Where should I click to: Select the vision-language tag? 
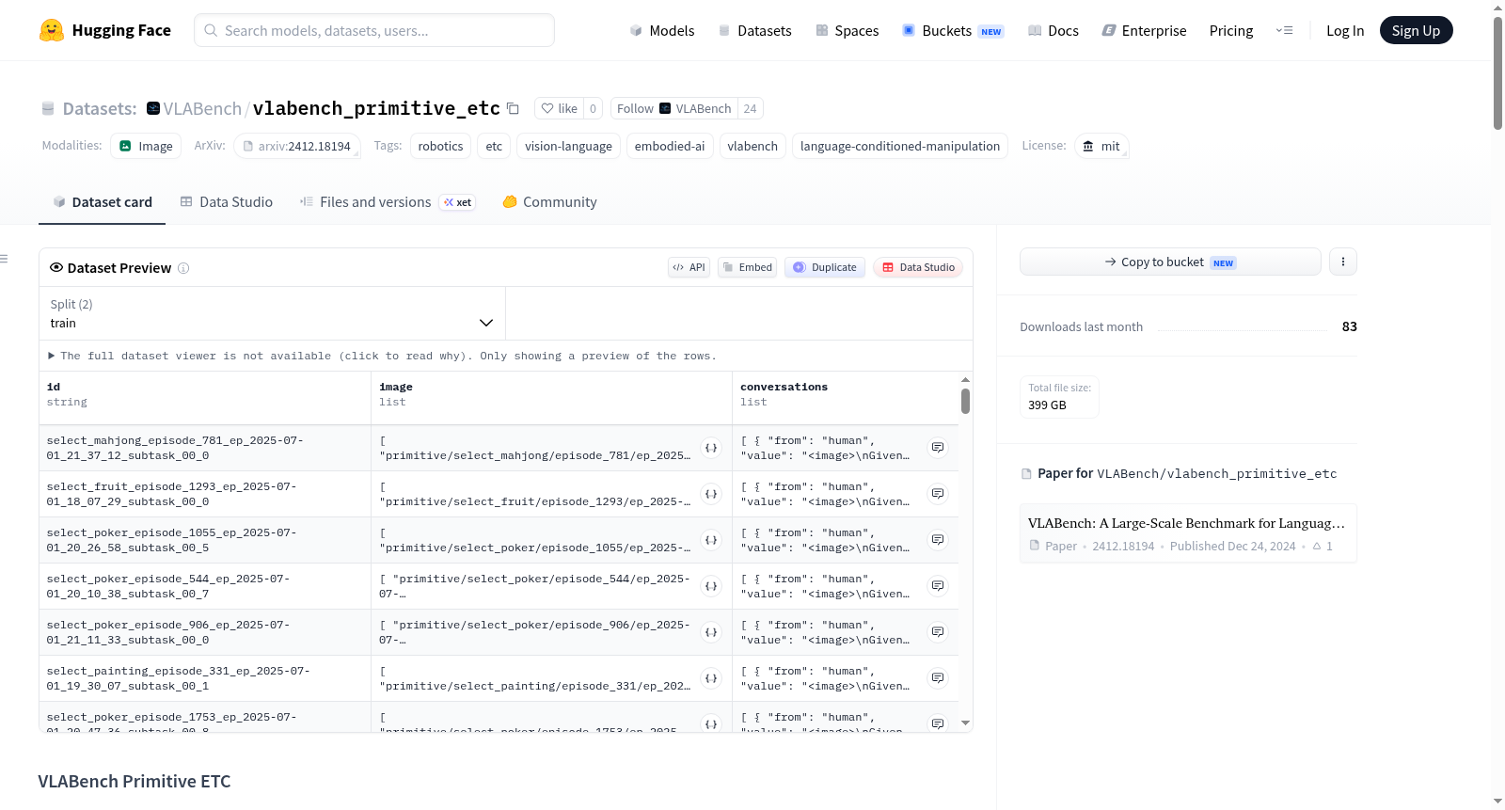coord(568,146)
